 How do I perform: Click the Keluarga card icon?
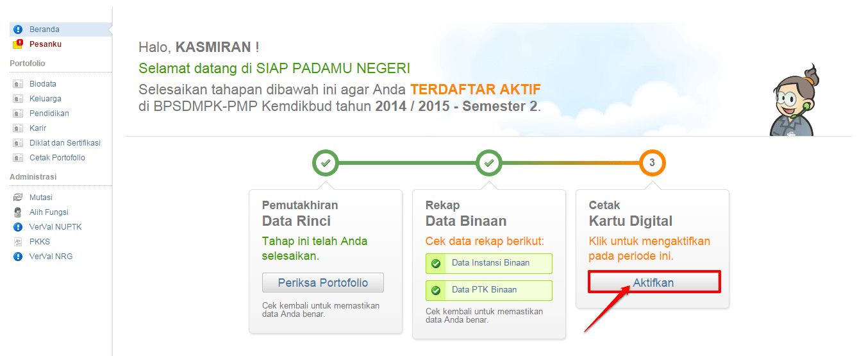[18, 99]
